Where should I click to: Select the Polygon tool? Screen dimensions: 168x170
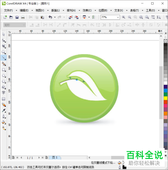coord(4,81)
